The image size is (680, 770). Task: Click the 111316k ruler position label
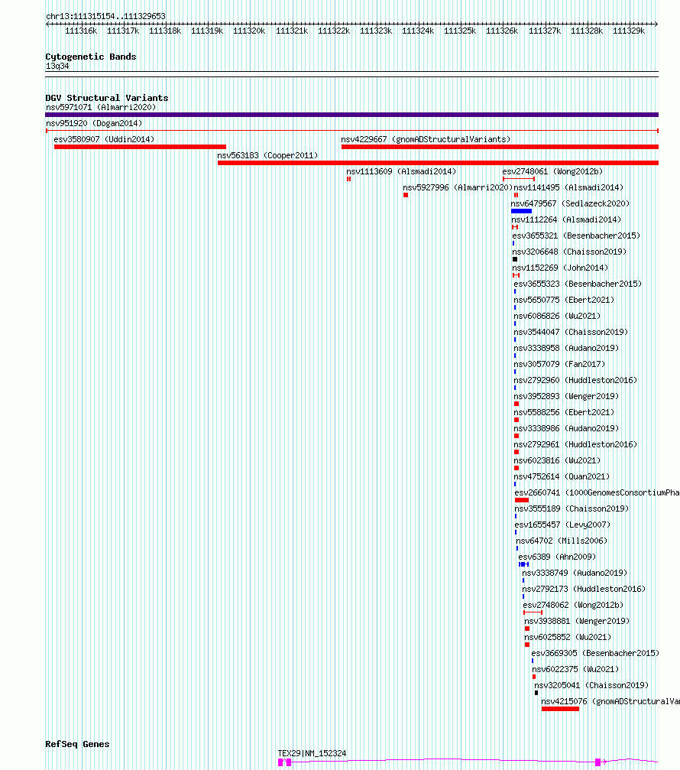[x=81, y=31]
